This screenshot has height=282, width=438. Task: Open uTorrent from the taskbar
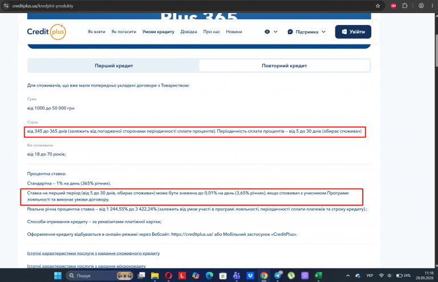(291, 276)
